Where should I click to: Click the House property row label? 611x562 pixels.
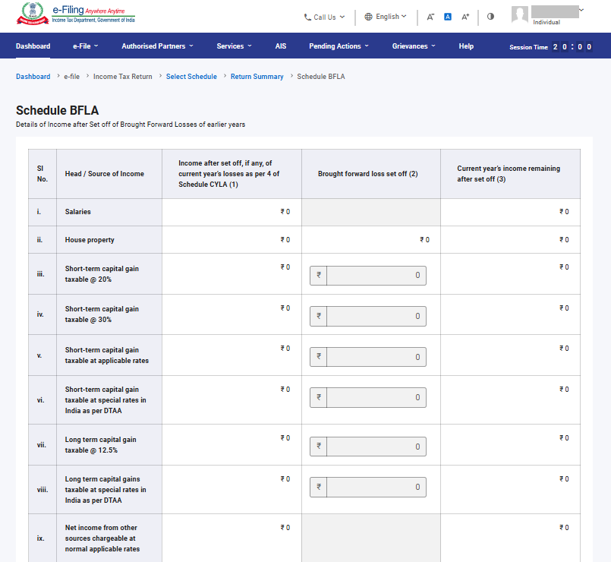pos(90,240)
